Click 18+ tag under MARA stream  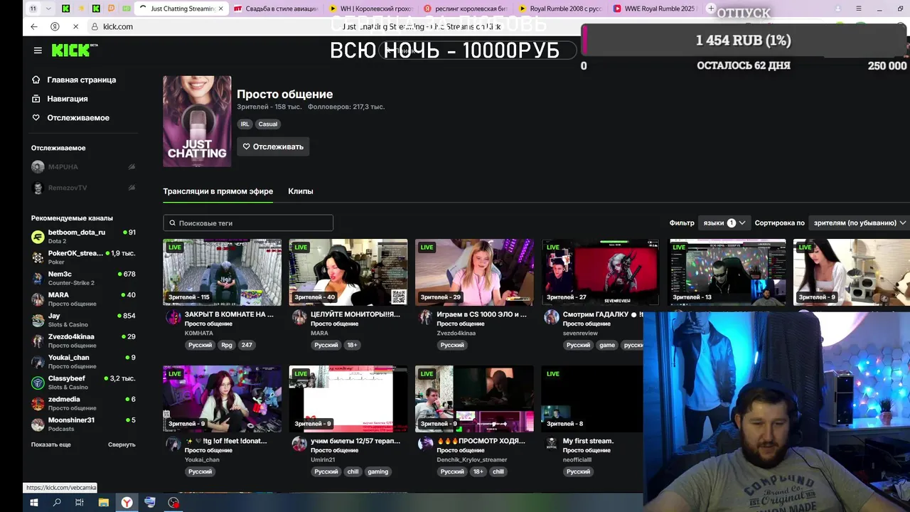[352, 345]
